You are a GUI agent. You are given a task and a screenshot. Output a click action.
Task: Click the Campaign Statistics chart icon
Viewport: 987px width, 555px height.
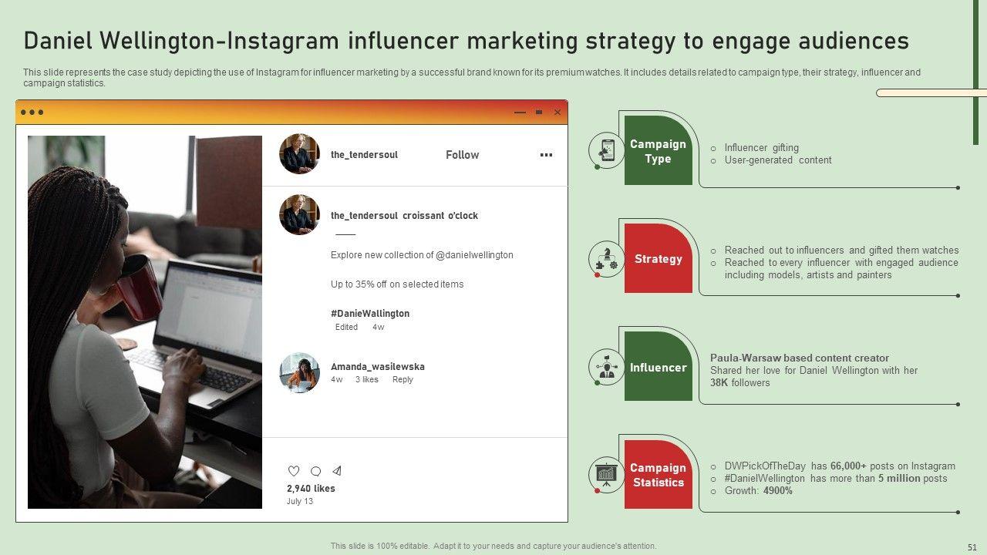coord(607,475)
